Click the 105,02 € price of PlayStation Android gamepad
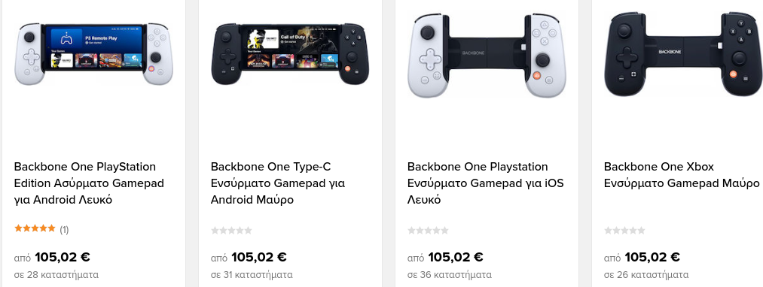 click(x=63, y=257)
